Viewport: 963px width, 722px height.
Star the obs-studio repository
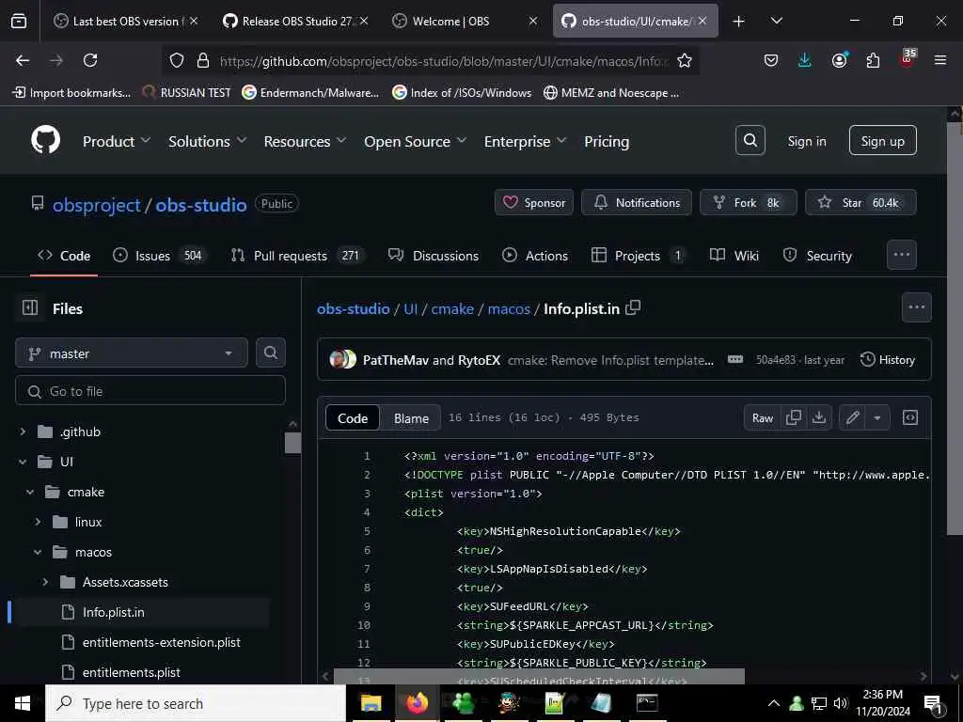click(x=860, y=203)
